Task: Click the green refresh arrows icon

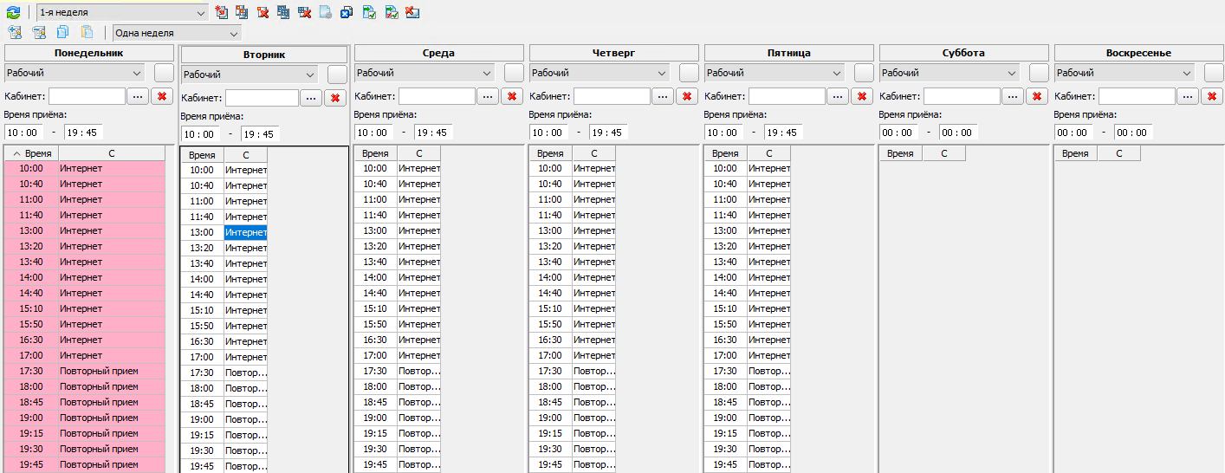Action: click(13, 12)
